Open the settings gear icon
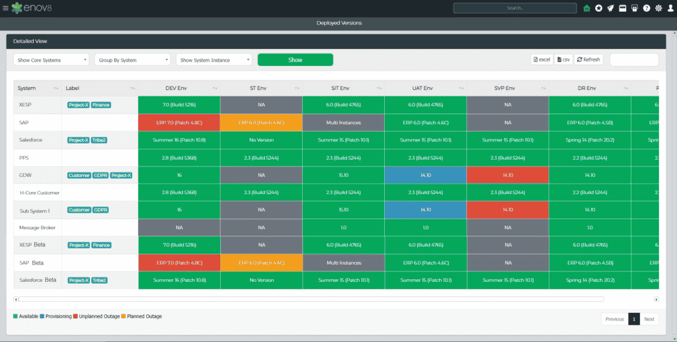 click(x=658, y=8)
